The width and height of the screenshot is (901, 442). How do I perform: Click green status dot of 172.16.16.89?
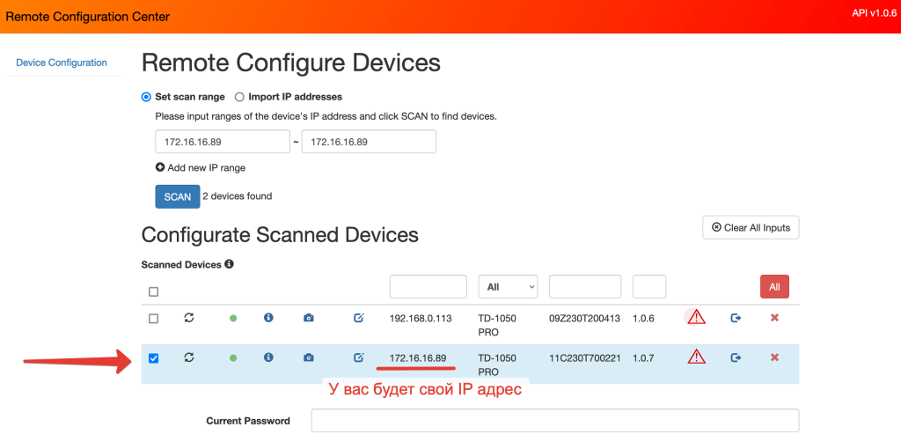[x=233, y=358]
